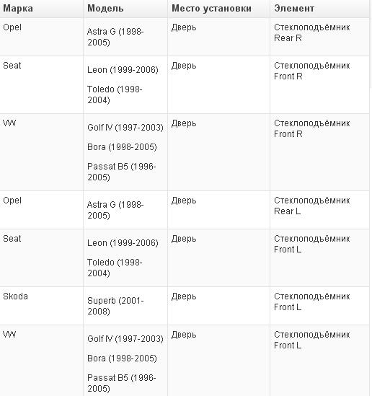Click first Passat B5 (1996-2005) entry
Image resolution: width=372 pixels, height=396 pixels.
tap(122, 172)
